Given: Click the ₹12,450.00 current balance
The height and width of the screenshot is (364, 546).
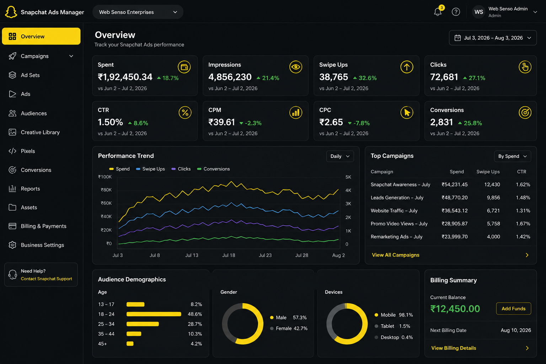Looking at the screenshot, I should coord(455,309).
